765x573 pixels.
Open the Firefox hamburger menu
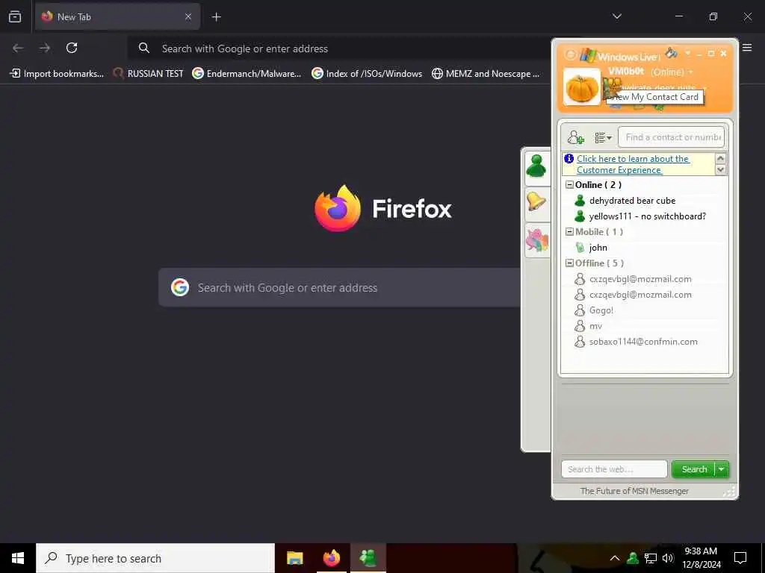(747, 48)
